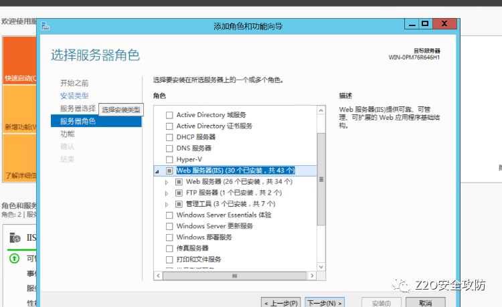Go to the 服务器选择 wizard step

click(x=78, y=108)
